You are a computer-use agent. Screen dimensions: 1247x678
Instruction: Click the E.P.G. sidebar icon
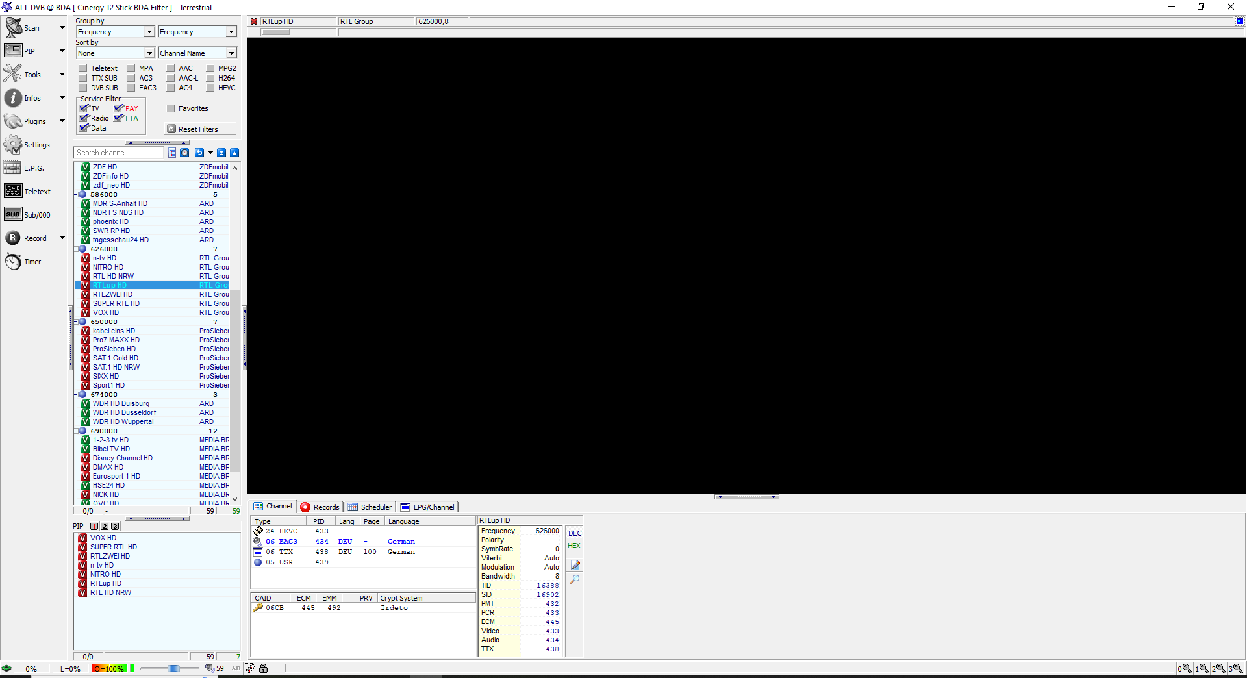pyautogui.click(x=13, y=168)
